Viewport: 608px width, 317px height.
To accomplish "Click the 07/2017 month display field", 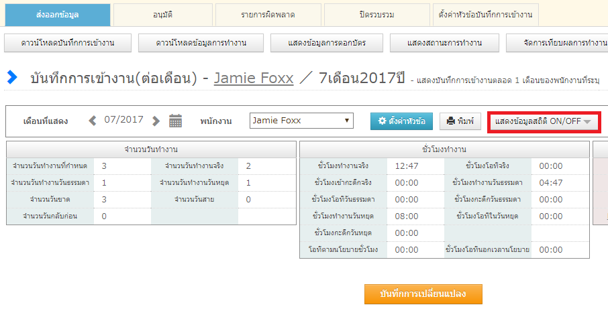I will pyautogui.click(x=124, y=120).
